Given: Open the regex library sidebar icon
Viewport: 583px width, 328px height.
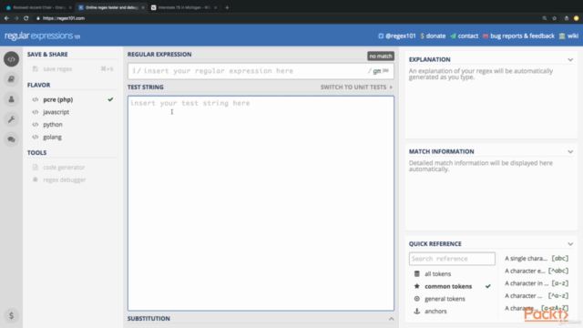Looking at the screenshot, I should (x=12, y=79).
